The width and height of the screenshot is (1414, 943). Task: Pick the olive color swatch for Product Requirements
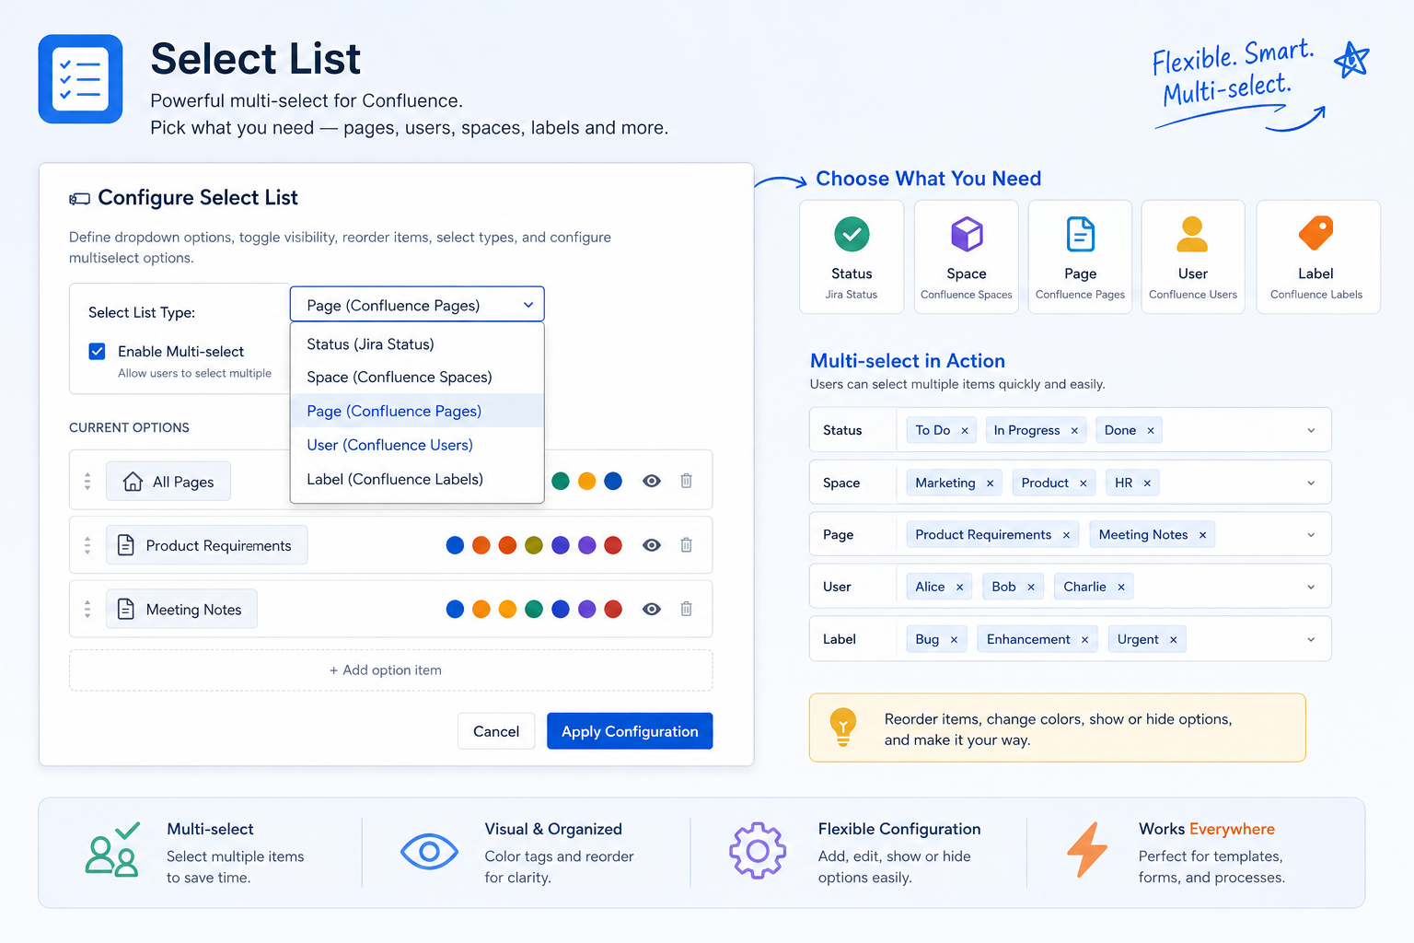point(534,545)
